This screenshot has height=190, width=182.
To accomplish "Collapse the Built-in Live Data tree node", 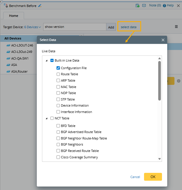I will point(47,60).
